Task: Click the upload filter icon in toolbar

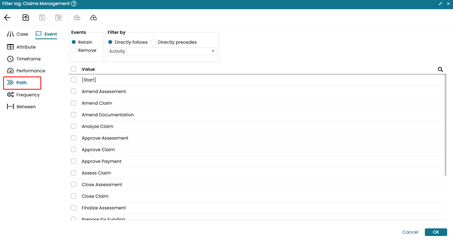Action: 26,17
